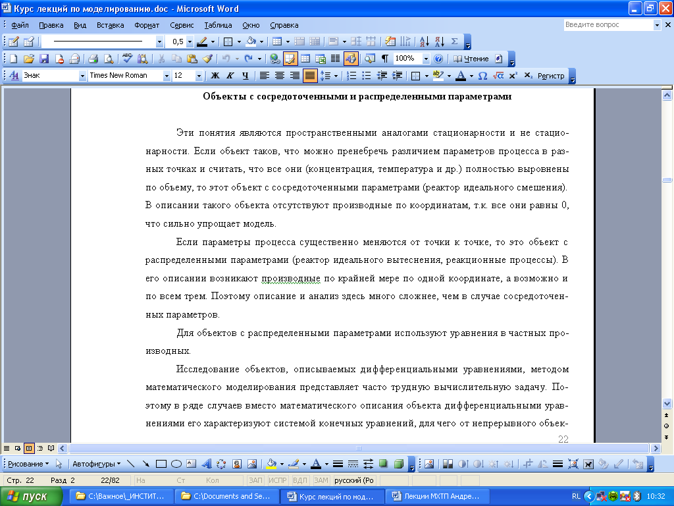Select the Arrow drawing tool
This screenshot has height=506, width=674.
click(x=146, y=464)
